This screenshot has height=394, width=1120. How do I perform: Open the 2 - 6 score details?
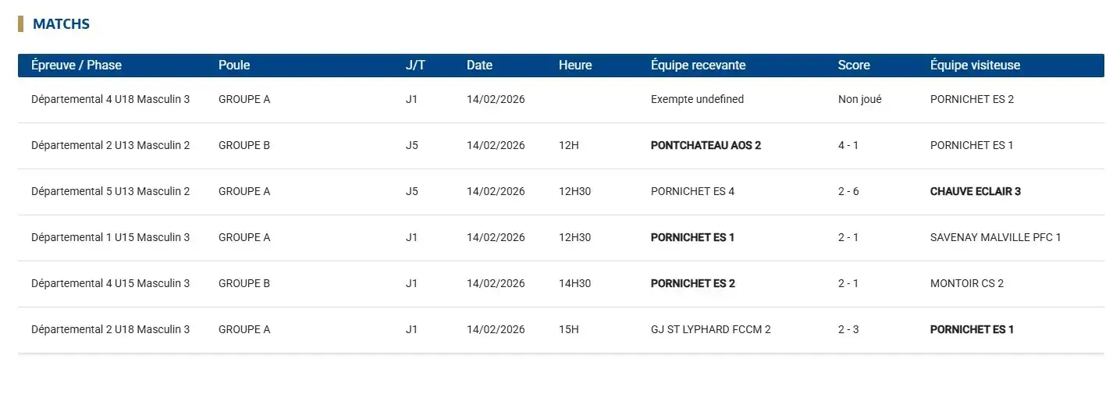pyautogui.click(x=848, y=192)
